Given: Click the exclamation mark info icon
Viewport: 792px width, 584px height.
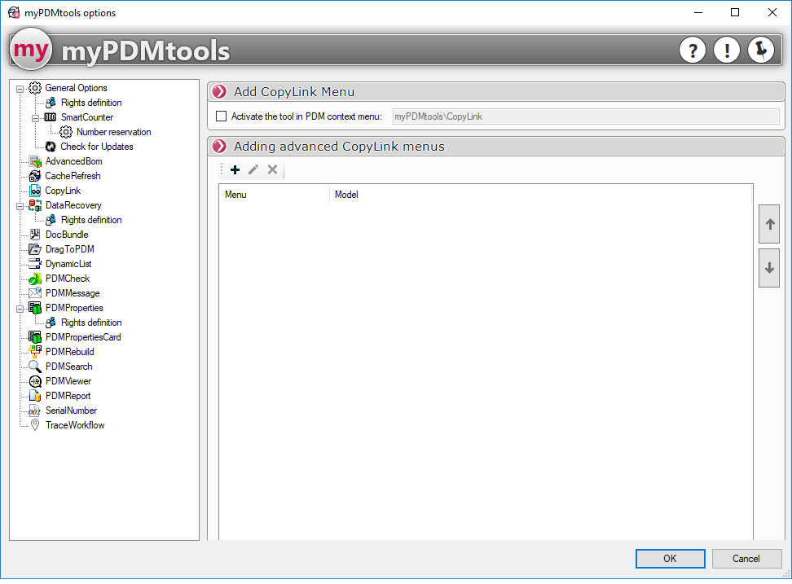Looking at the screenshot, I should [x=727, y=50].
